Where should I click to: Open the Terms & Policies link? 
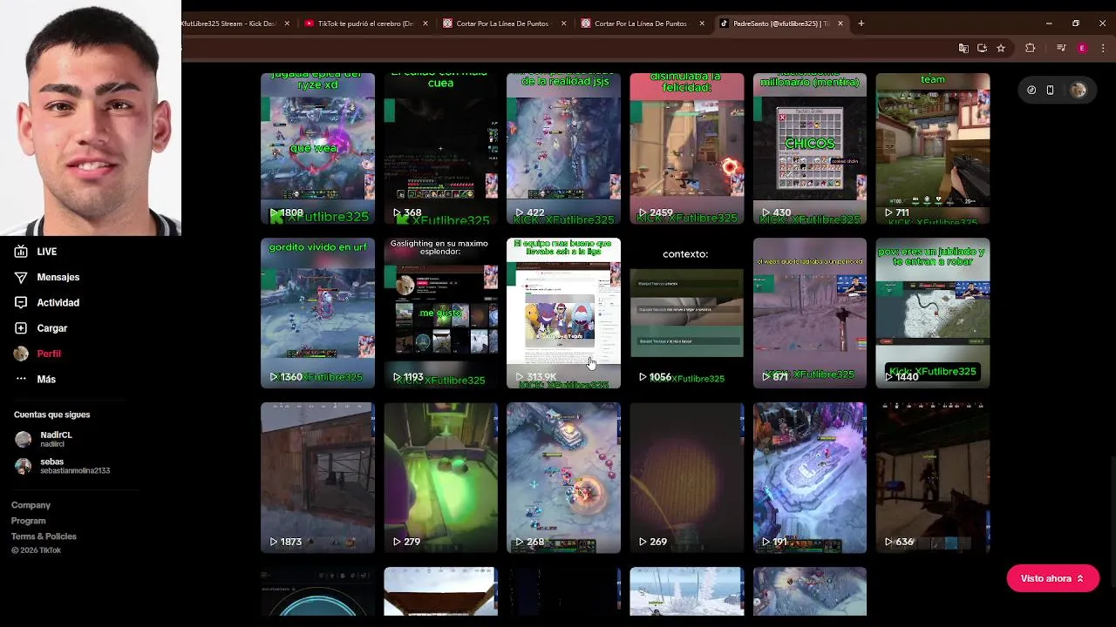coord(44,536)
